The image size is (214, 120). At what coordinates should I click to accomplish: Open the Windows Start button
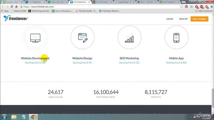tap(4, 117)
